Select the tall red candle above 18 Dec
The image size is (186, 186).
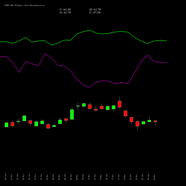pyautogui.click(x=119, y=104)
